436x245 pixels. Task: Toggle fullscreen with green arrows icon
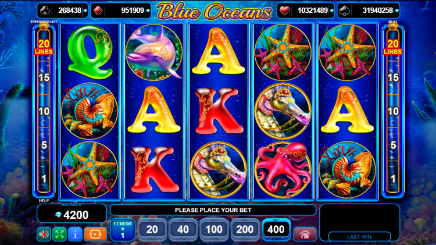tap(59, 234)
